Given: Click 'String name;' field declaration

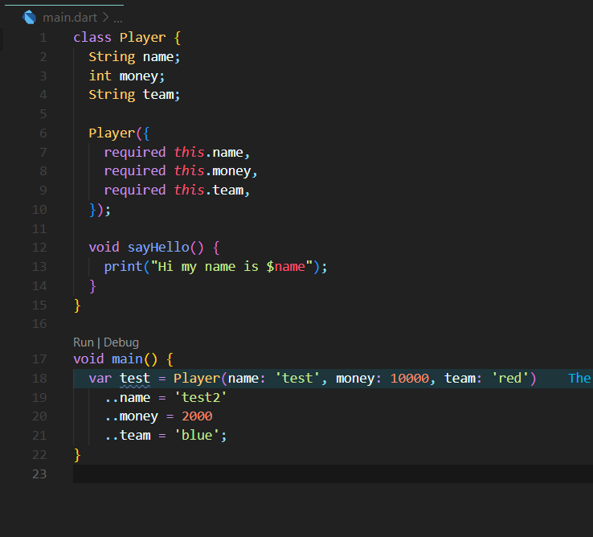Looking at the screenshot, I should (x=134, y=57).
